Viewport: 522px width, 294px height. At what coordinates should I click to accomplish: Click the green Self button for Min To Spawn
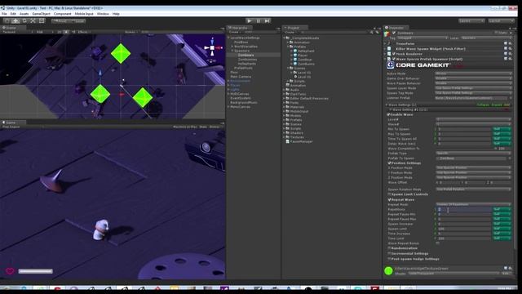coord(502,129)
